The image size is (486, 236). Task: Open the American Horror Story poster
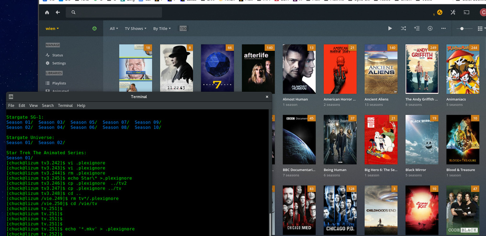click(340, 69)
